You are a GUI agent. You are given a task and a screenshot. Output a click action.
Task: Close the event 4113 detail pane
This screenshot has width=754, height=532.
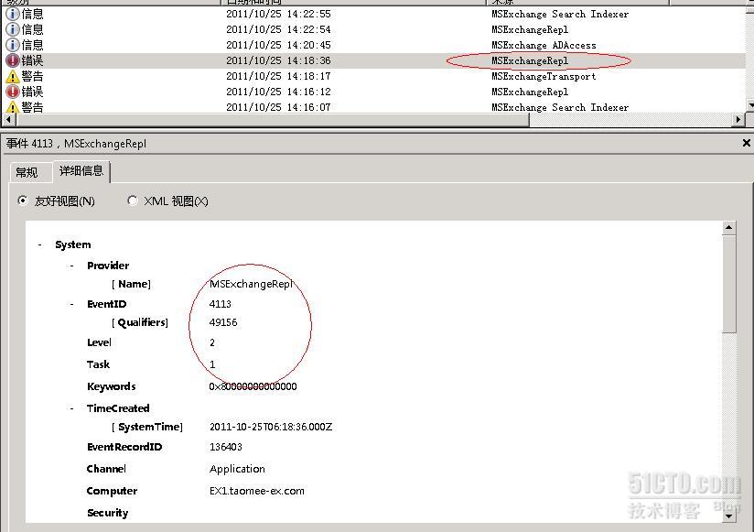747,143
